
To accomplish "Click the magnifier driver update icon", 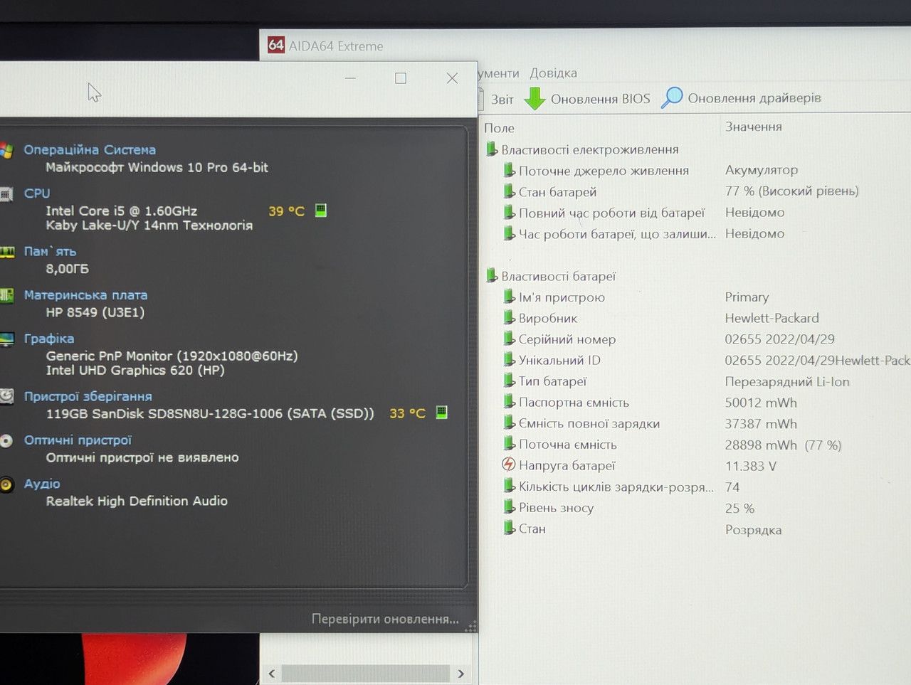I will pos(672,97).
